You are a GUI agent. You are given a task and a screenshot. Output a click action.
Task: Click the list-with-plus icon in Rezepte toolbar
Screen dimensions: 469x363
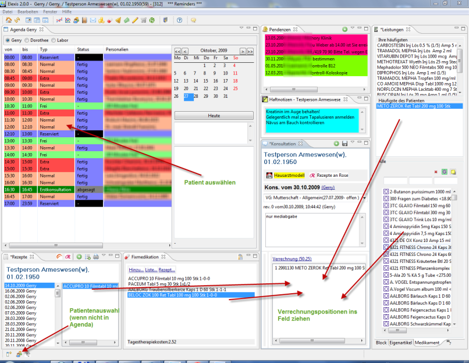pyautogui.click(x=87, y=257)
